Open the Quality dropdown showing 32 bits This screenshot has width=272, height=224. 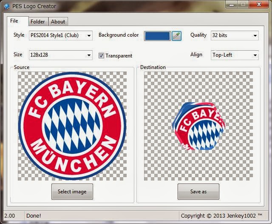(235, 36)
